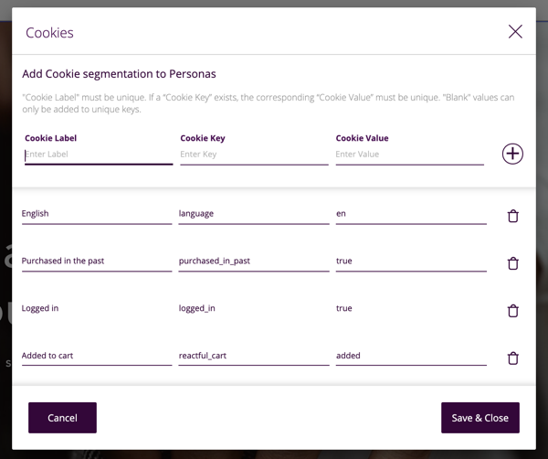Delete the English cookie row
This screenshot has width=548, height=459.
click(x=513, y=216)
